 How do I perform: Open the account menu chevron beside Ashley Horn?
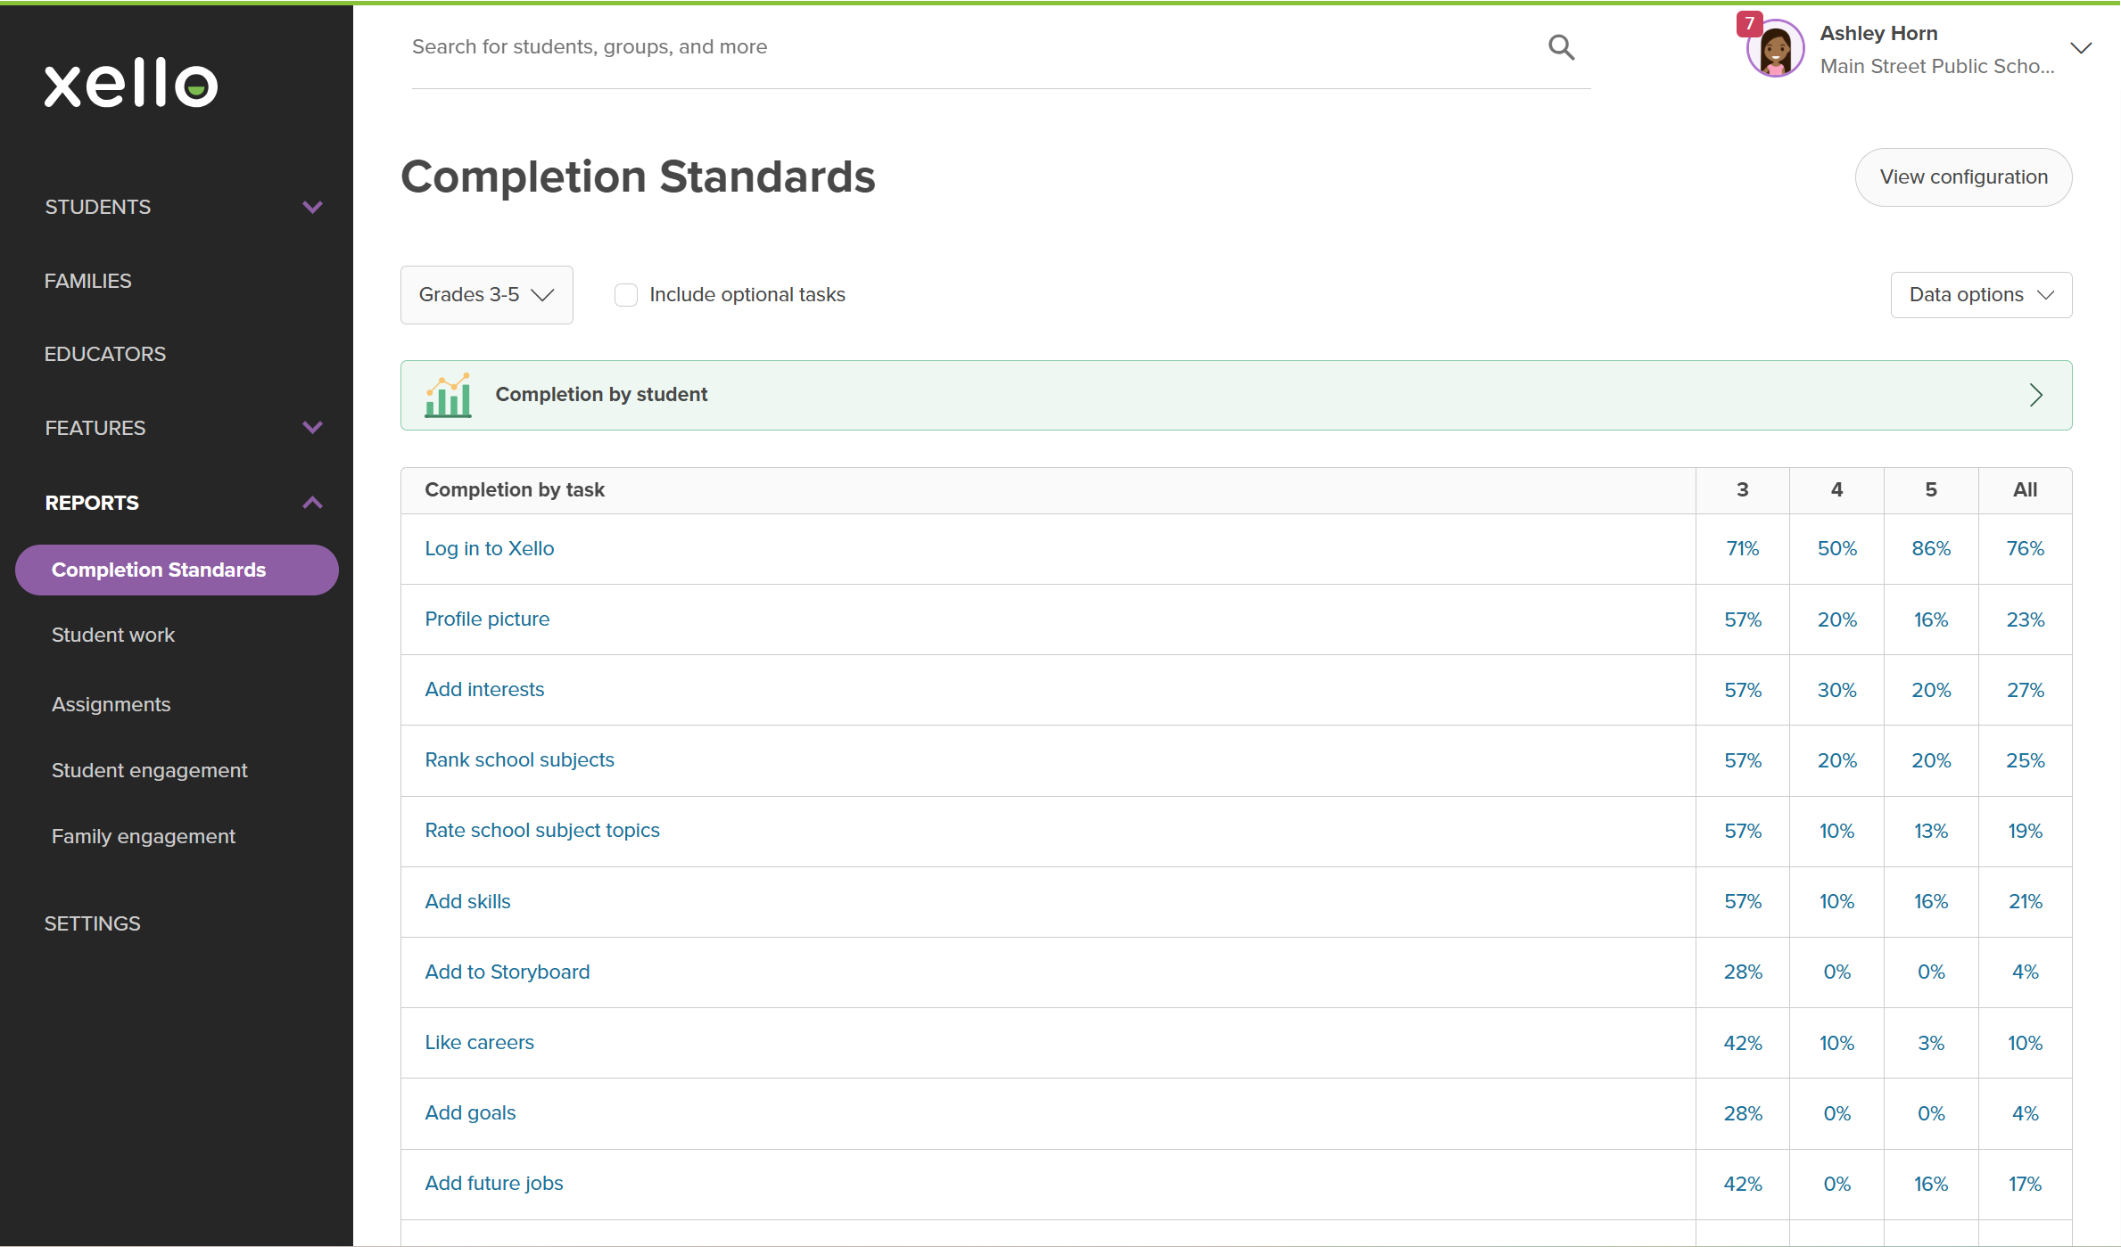click(x=2081, y=48)
